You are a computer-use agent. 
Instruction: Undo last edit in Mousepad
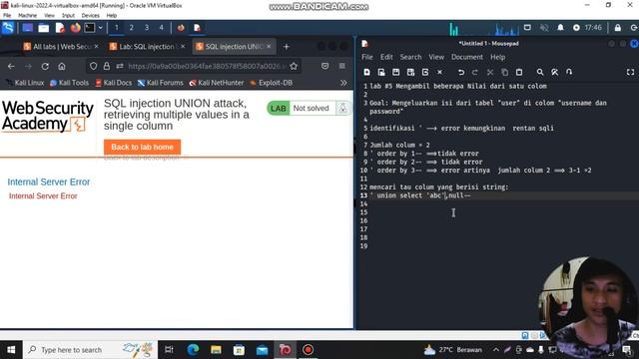point(461,72)
